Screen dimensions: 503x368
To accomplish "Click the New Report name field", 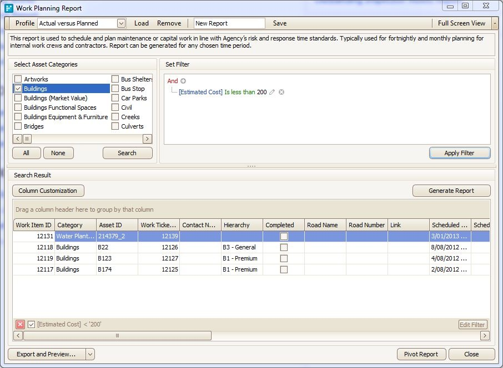I will pos(229,23).
